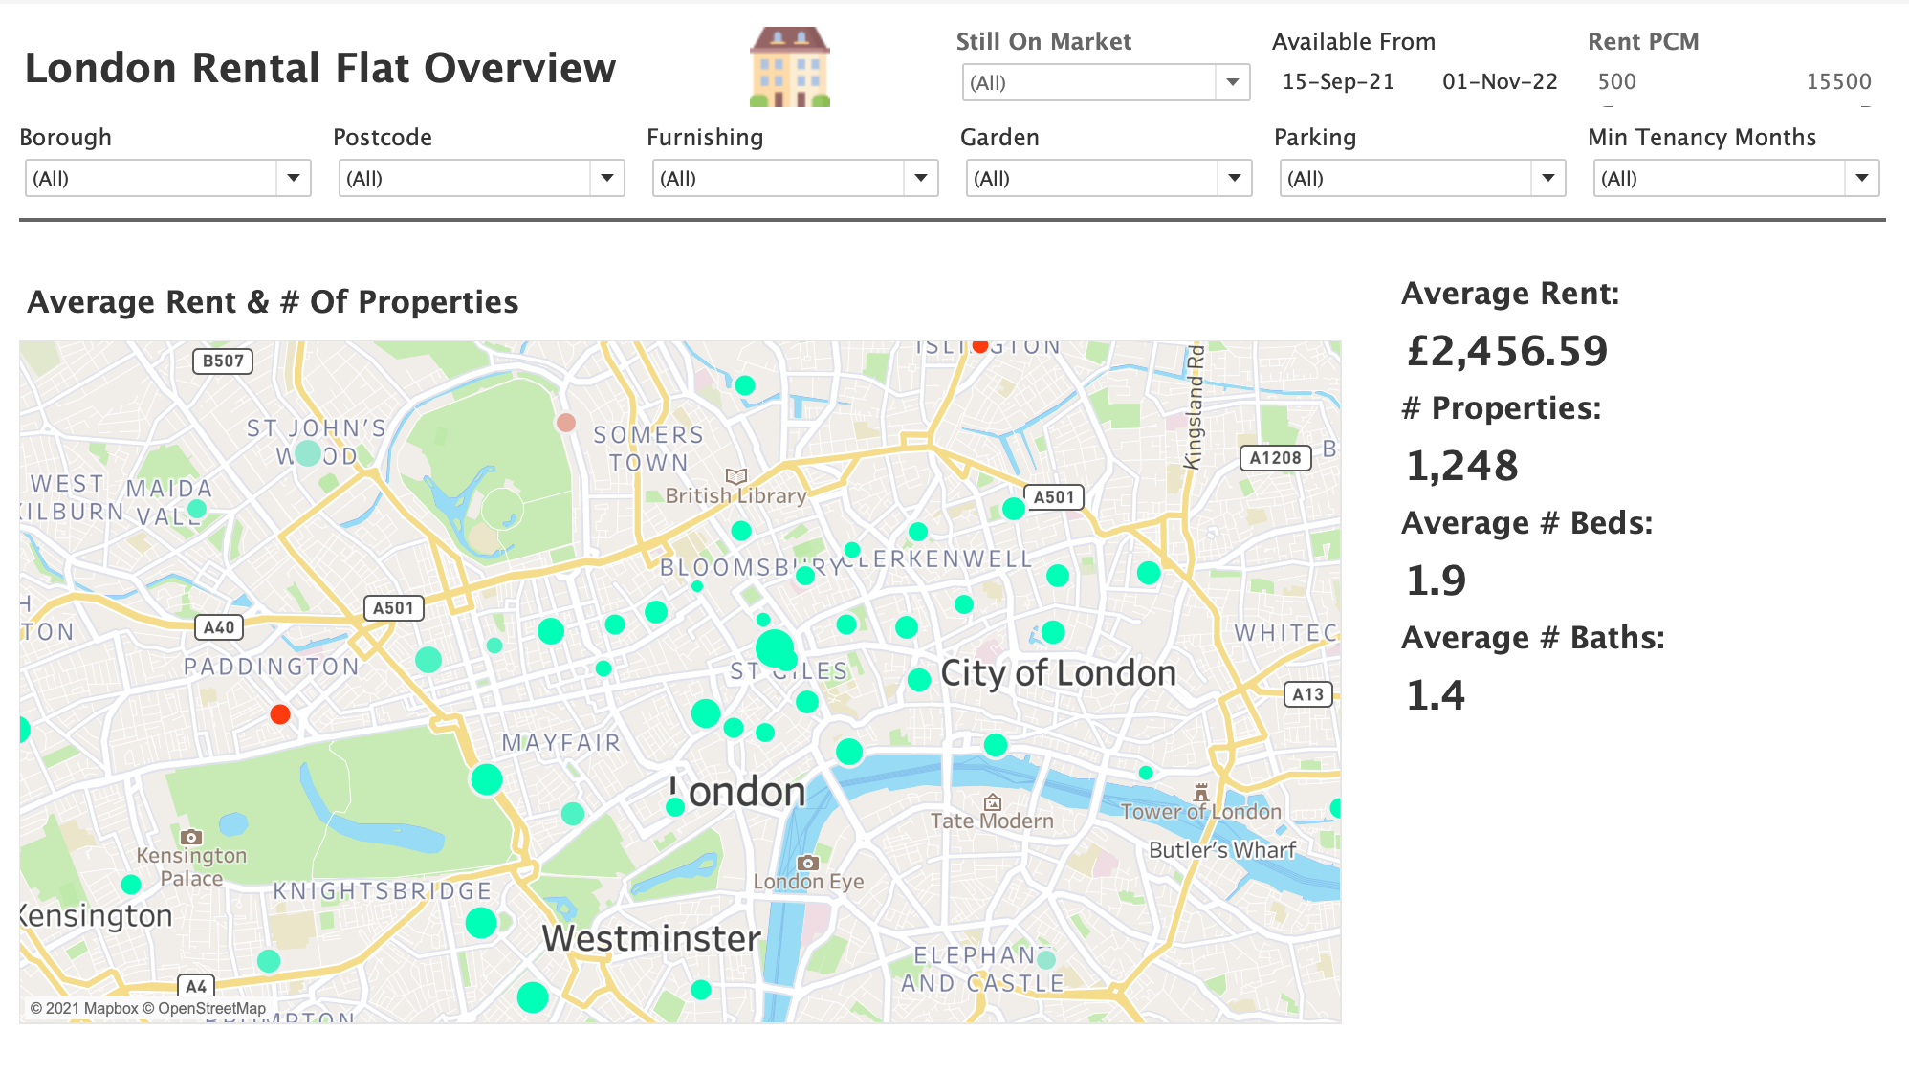Click the Tower of London icon

[x=1201, y=792]
